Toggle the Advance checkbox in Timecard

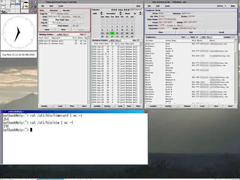point(60,10)
